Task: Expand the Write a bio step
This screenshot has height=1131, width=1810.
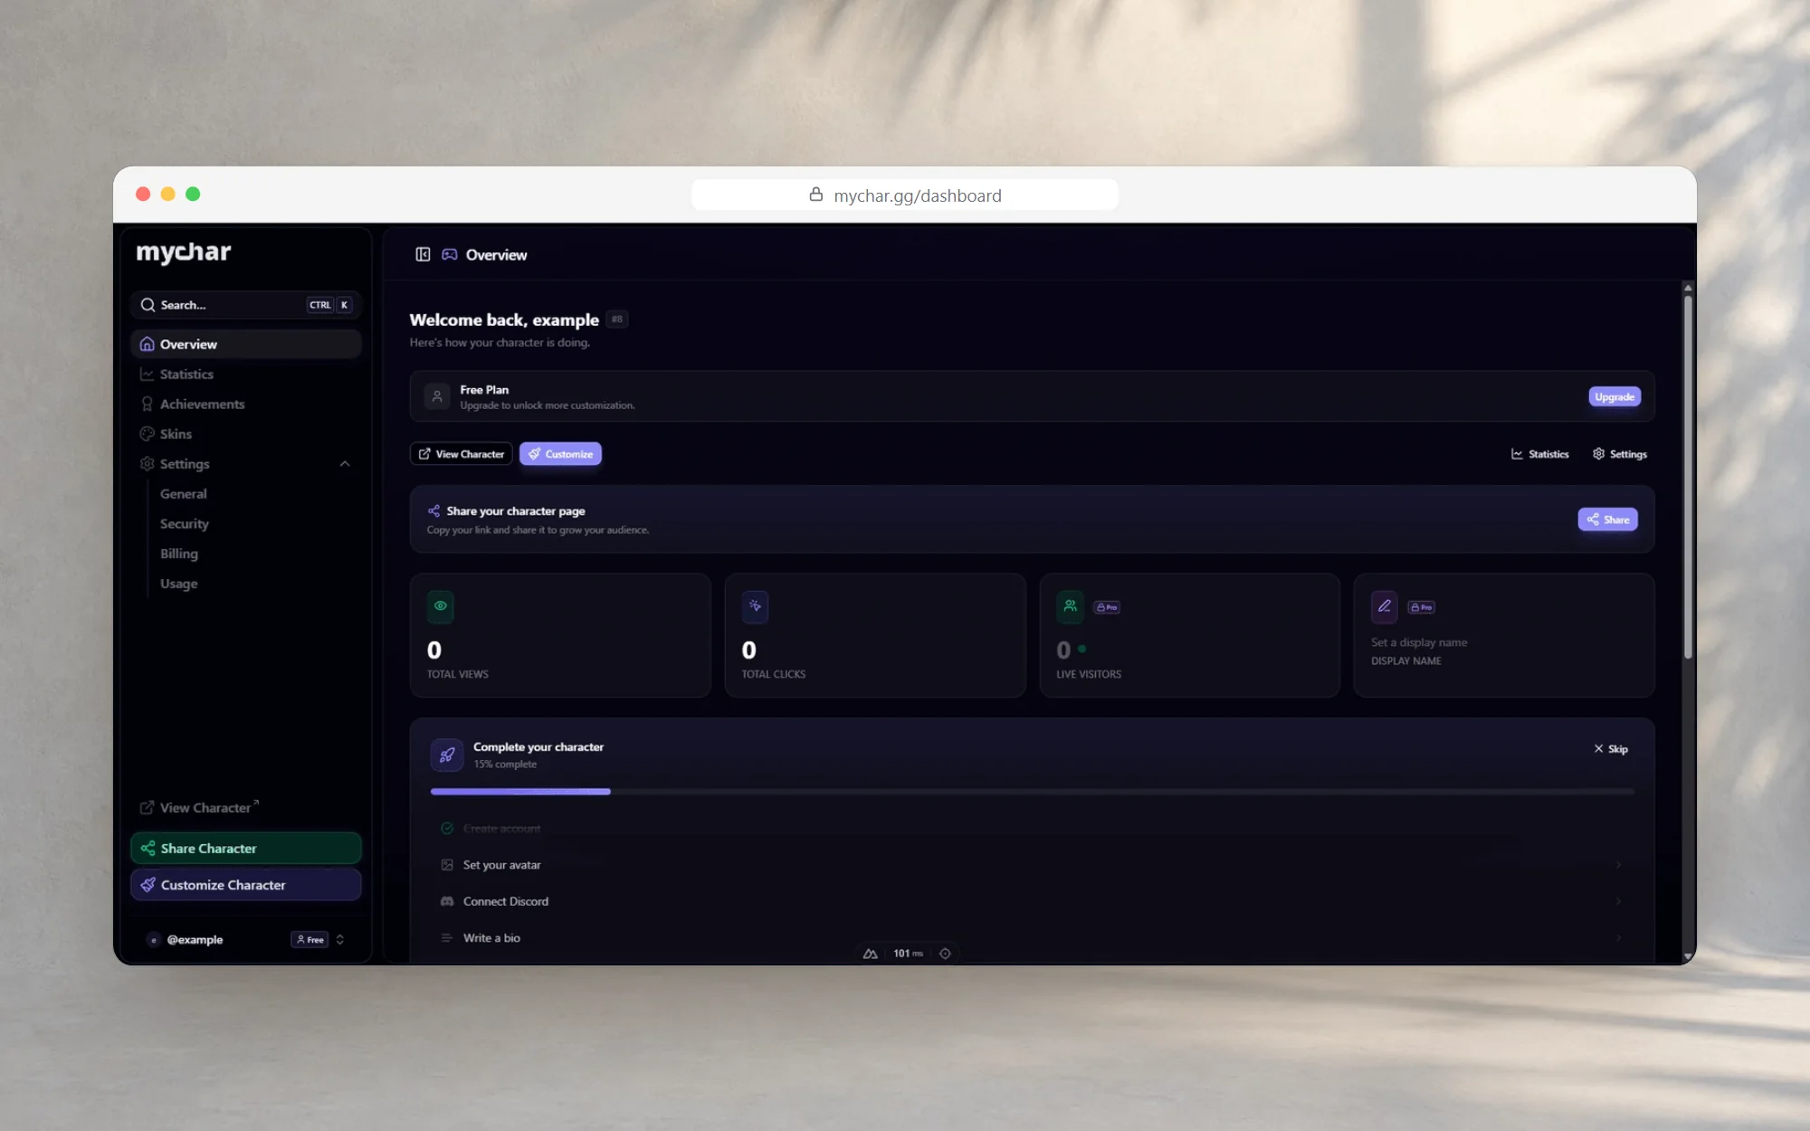Action: [1032, 938]
